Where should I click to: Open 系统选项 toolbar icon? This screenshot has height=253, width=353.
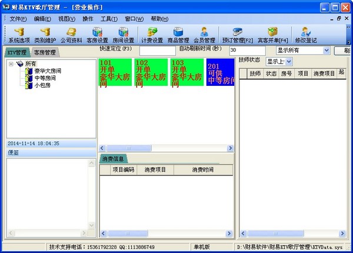19,35
